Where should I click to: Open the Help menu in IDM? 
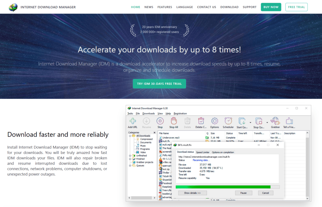pyautogui.click(x=168, y=114)
